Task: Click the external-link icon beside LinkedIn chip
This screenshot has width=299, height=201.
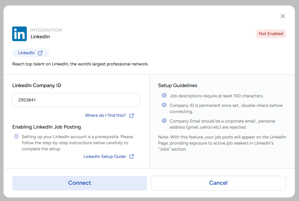Action: tap(40, 53)
